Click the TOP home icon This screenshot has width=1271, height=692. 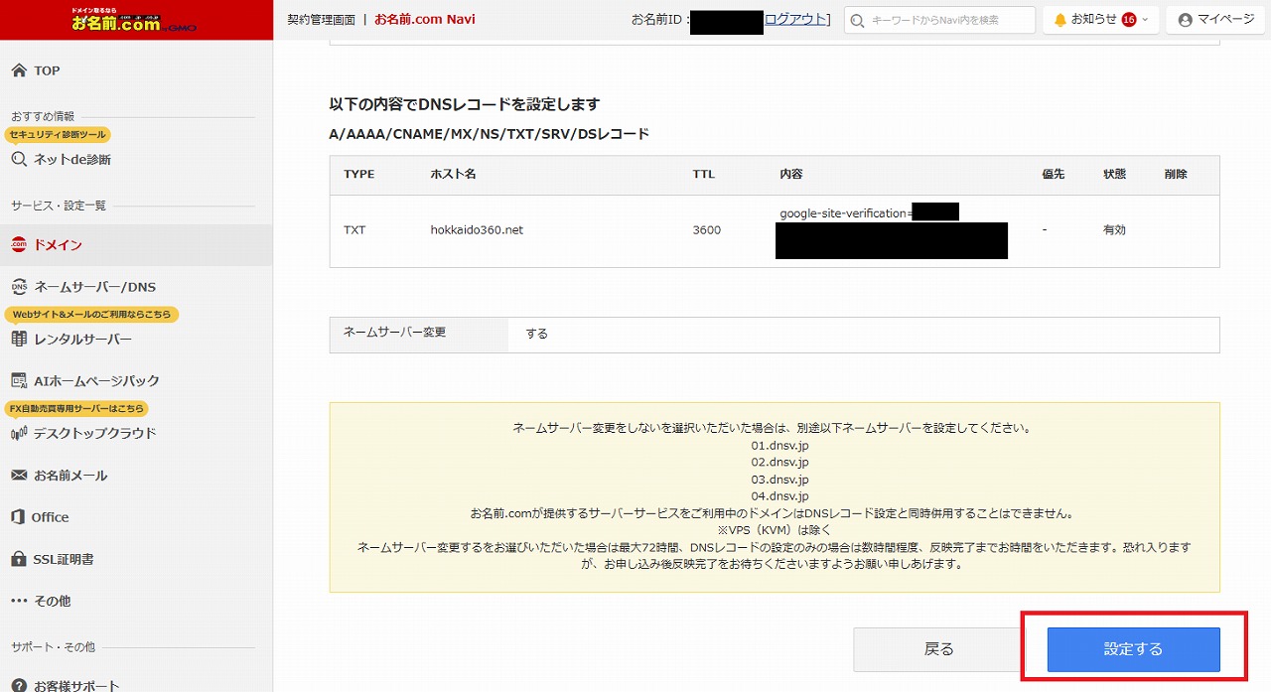pos(19,70)
